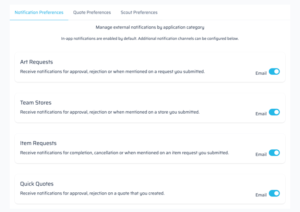Toggle off Team Stores email switch
300x212 pixels.
pyautogui.click(x=274, y=112)
